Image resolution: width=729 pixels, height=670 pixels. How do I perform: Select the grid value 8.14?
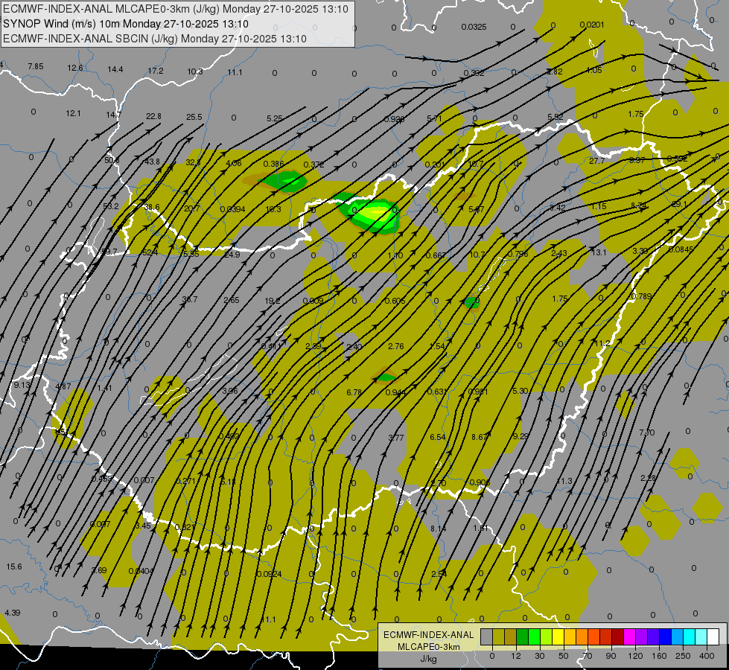tap(439, 529)
